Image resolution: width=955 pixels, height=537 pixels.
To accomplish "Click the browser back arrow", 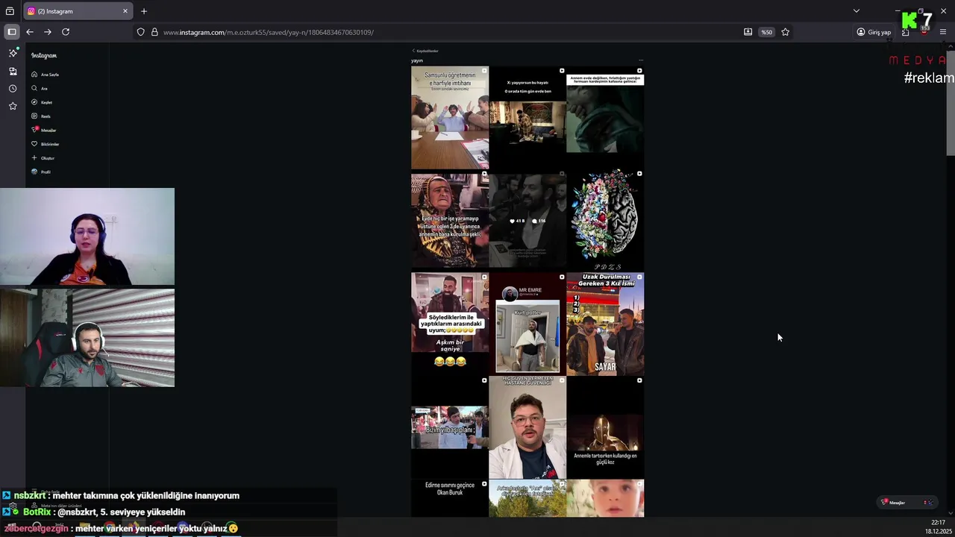I will coord(30,32).
